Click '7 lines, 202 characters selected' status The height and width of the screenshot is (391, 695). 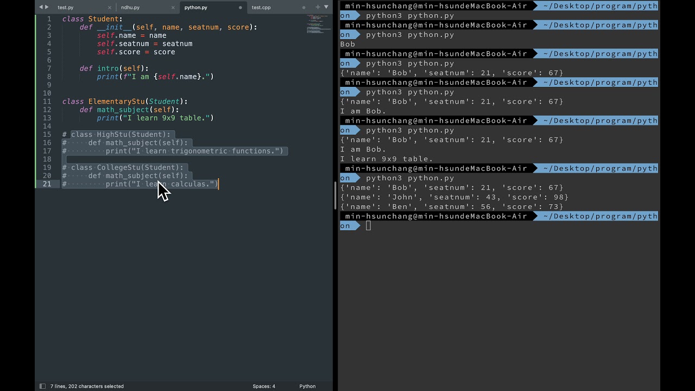87,386
